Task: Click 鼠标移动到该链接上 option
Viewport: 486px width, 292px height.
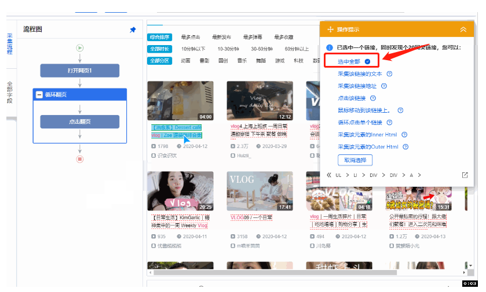Action: click(x=364, y=110)
